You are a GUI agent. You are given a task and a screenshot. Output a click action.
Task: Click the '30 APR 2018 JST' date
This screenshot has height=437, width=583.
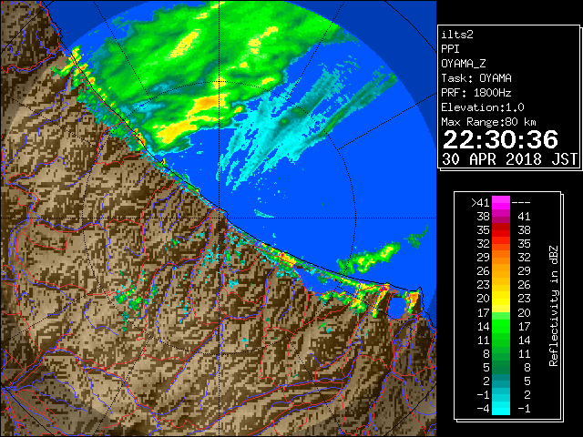click(x=509, y=159)
